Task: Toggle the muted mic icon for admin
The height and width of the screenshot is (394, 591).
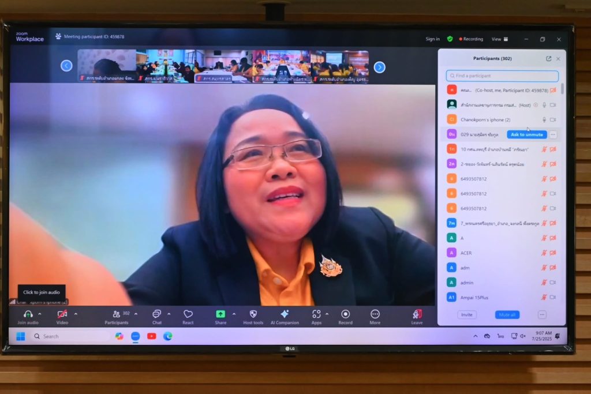Action: 544,283
